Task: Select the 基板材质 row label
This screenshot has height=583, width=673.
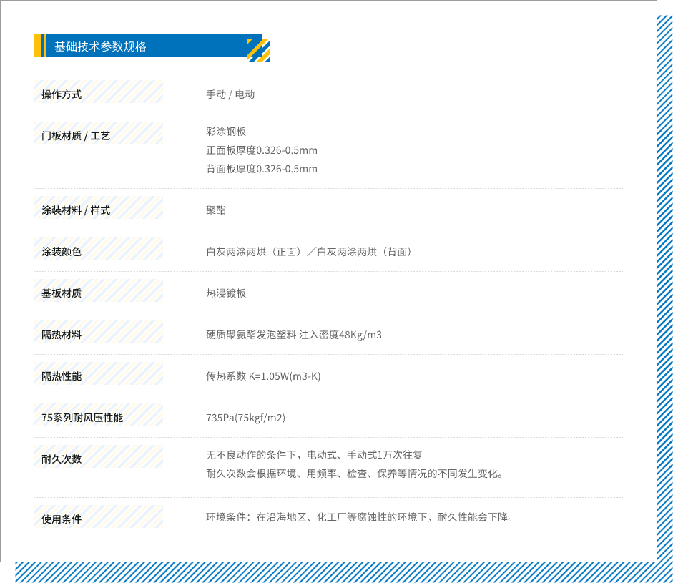Action: [x=62, y=293]
